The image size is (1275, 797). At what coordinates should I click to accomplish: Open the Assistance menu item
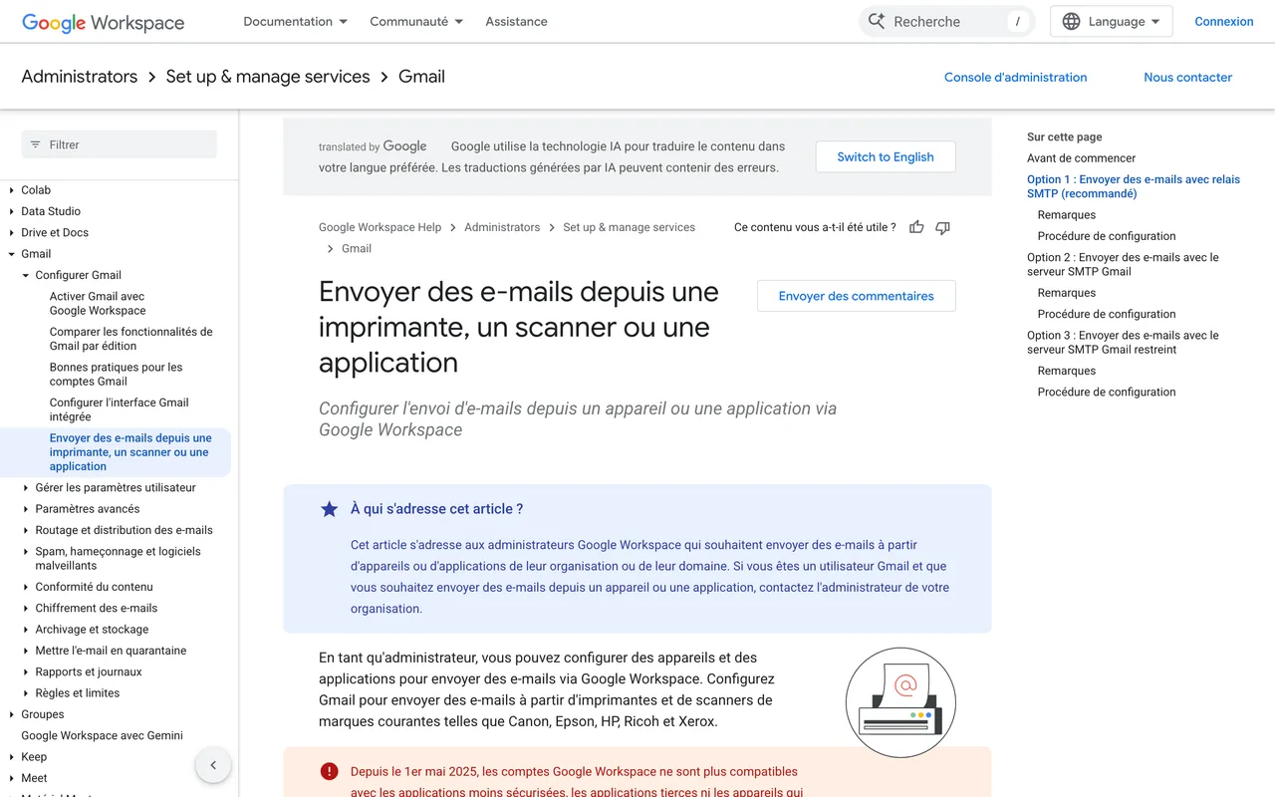point(516,21)
